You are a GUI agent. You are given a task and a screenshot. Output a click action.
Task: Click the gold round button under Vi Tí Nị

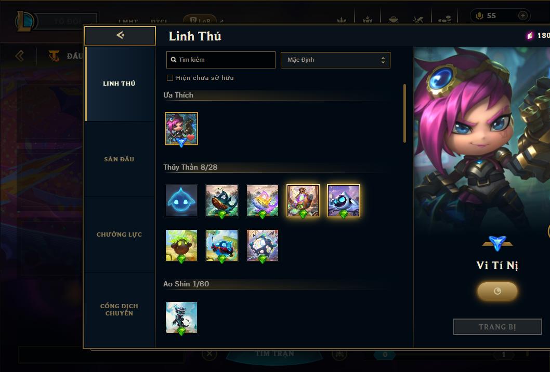click(497, 291)
